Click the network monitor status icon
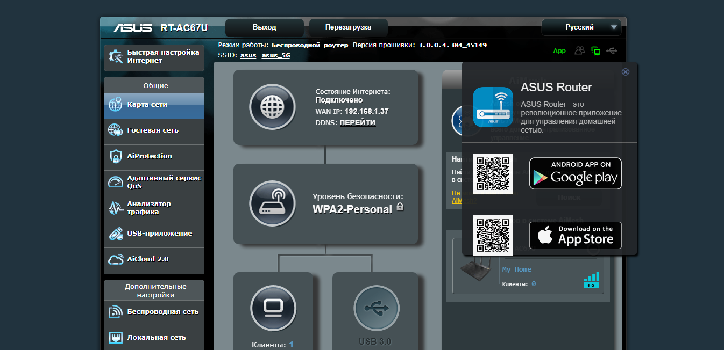 pos(595,50)
